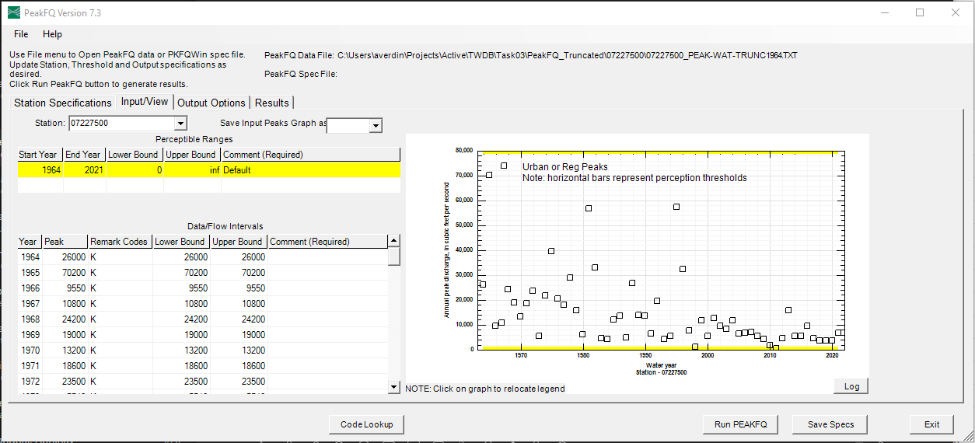Image resolution: width=975 pixels, height=443 pixels.
Task: Click the Remark Codes column header
Action: pos(120,242)
